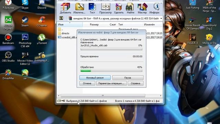The image size is (220, 124).
Task: Go up one folder level arrow icon
Action: [61, 18]
